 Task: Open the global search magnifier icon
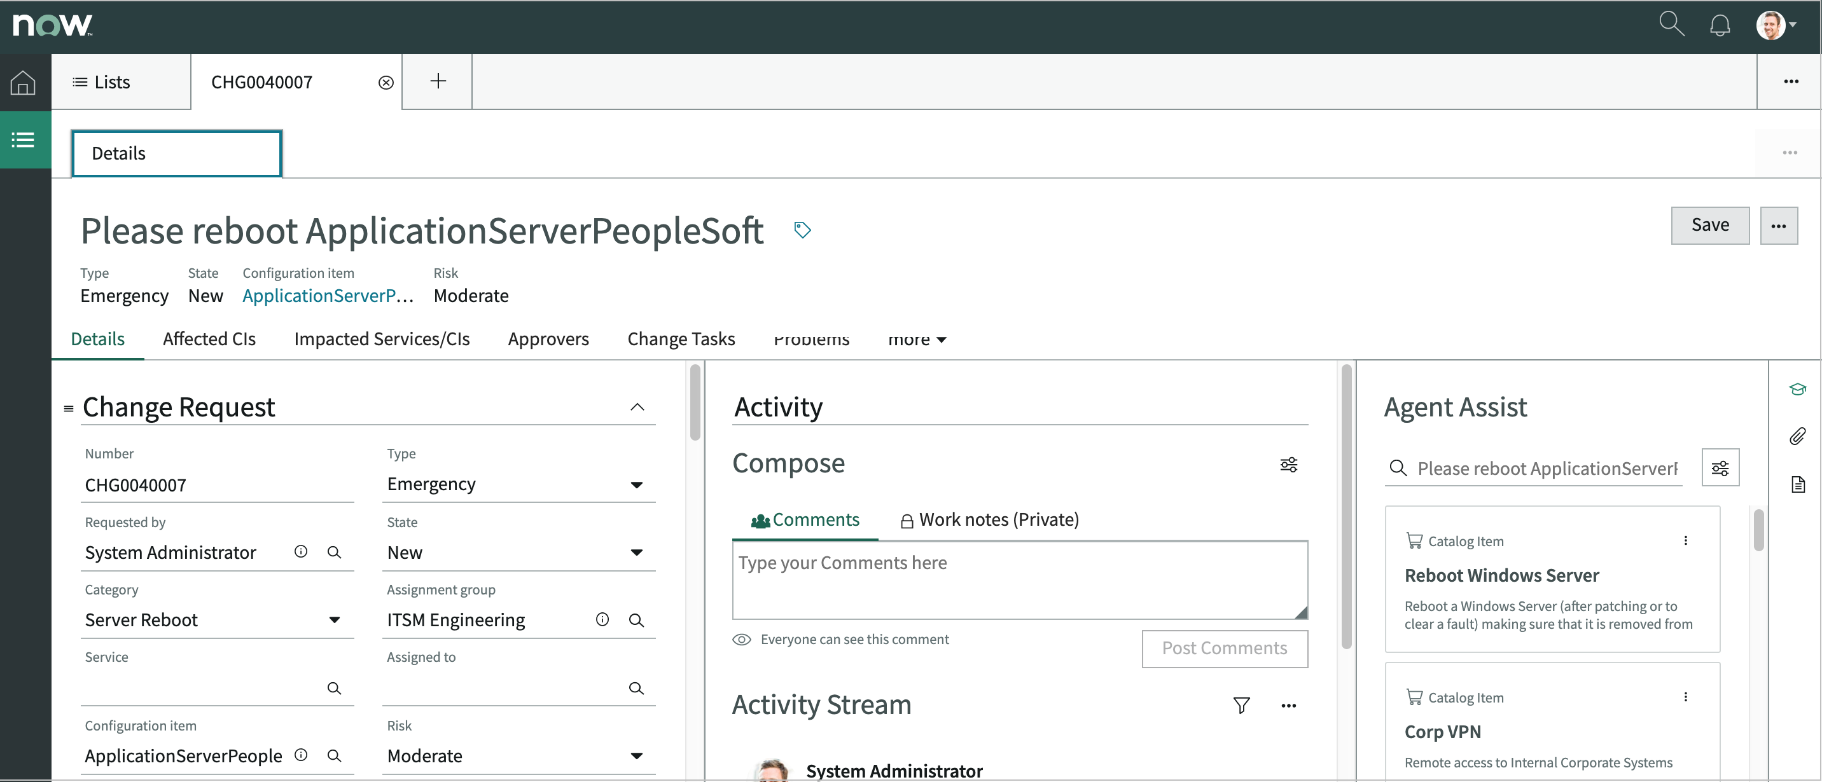pyautogui.click(x=1671, y=24)
